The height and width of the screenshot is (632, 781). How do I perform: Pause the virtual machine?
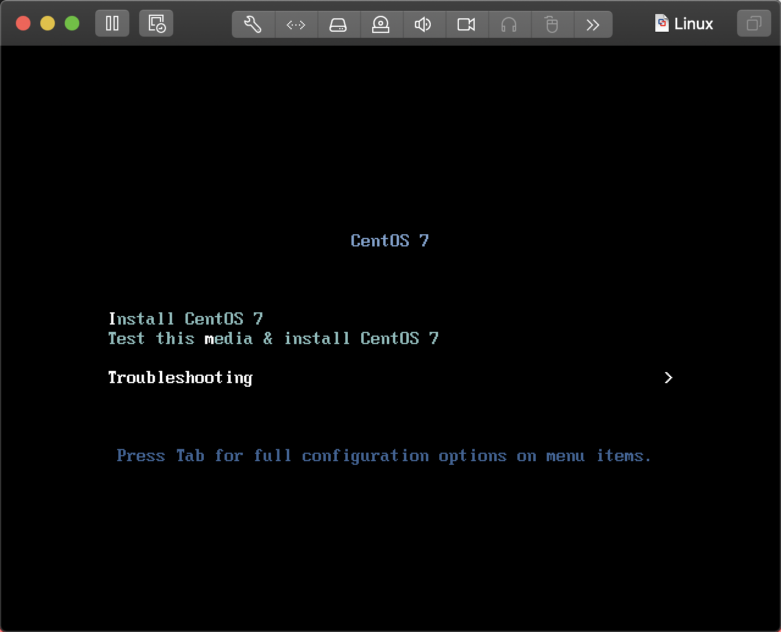point(112,24)
